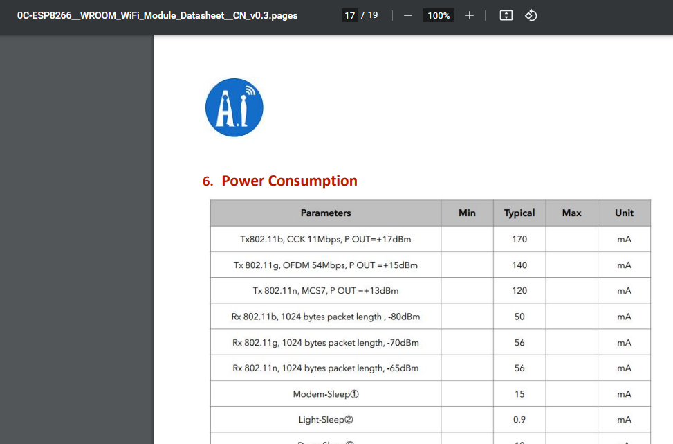Click the 'Parameters' column header
Screen dimensions: 673x444
325,213
